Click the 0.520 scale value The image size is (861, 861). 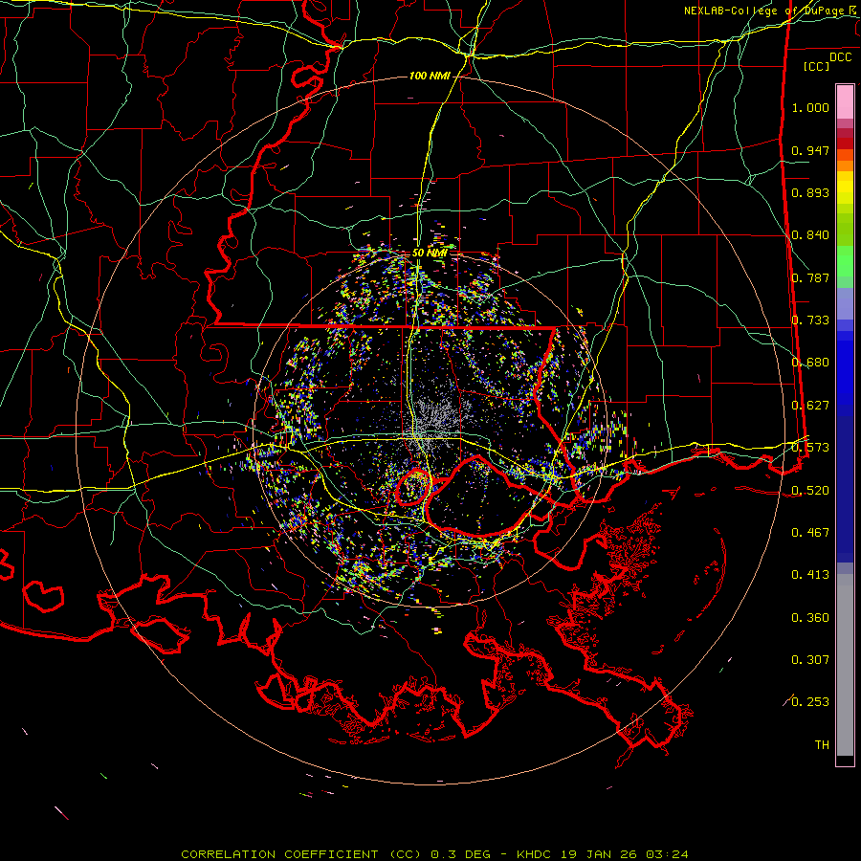point(810,491)
